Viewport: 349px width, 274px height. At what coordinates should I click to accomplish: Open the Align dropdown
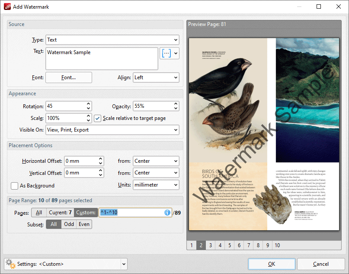tap(156, 77)
